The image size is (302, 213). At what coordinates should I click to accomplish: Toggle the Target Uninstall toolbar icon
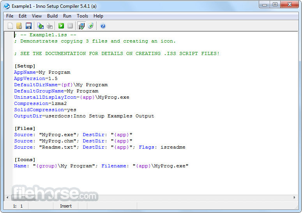coord(91,26)
